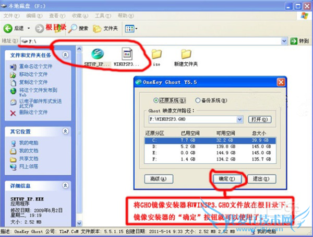Screen dimensions: 313x237
Task: Close the OneKey Ghost dialog
Action: [281, 82]
